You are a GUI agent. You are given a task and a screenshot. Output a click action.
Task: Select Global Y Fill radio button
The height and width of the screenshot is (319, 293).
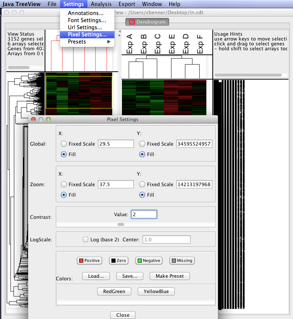tap(142, 154)
